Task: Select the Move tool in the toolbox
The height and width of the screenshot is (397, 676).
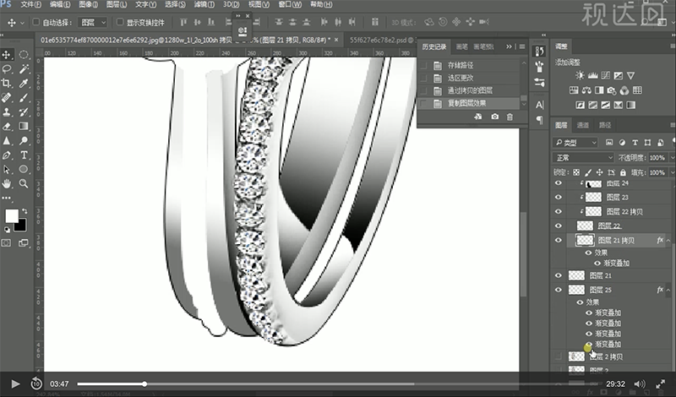Action: [7, 55]
